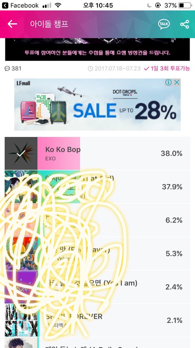Open ad info icon on banner
The image size is (195, 348).
169,83
